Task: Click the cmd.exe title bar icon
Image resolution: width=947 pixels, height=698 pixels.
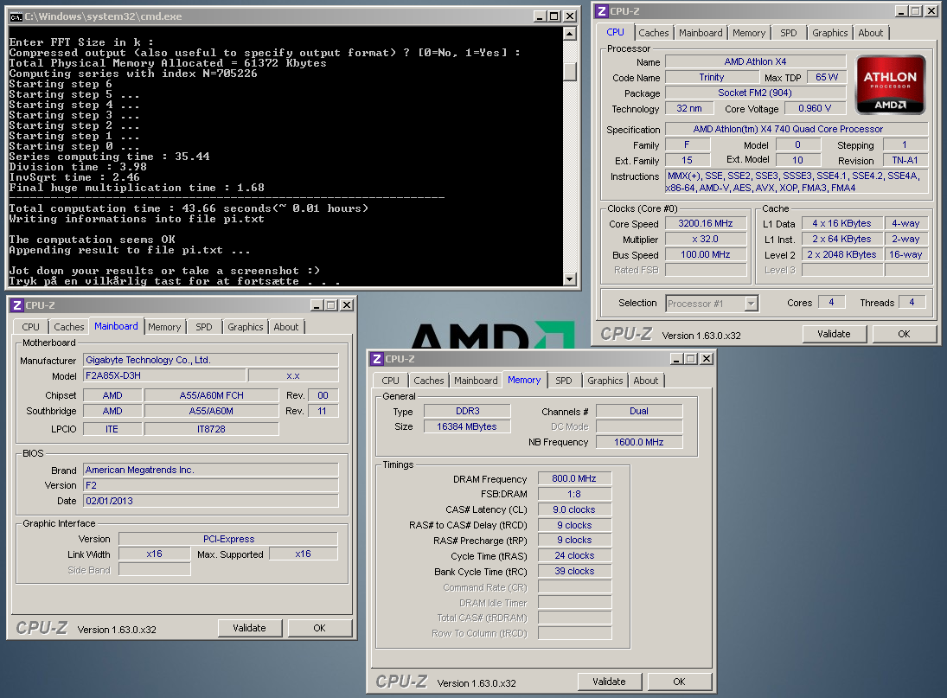Action: tap(16, 16)
